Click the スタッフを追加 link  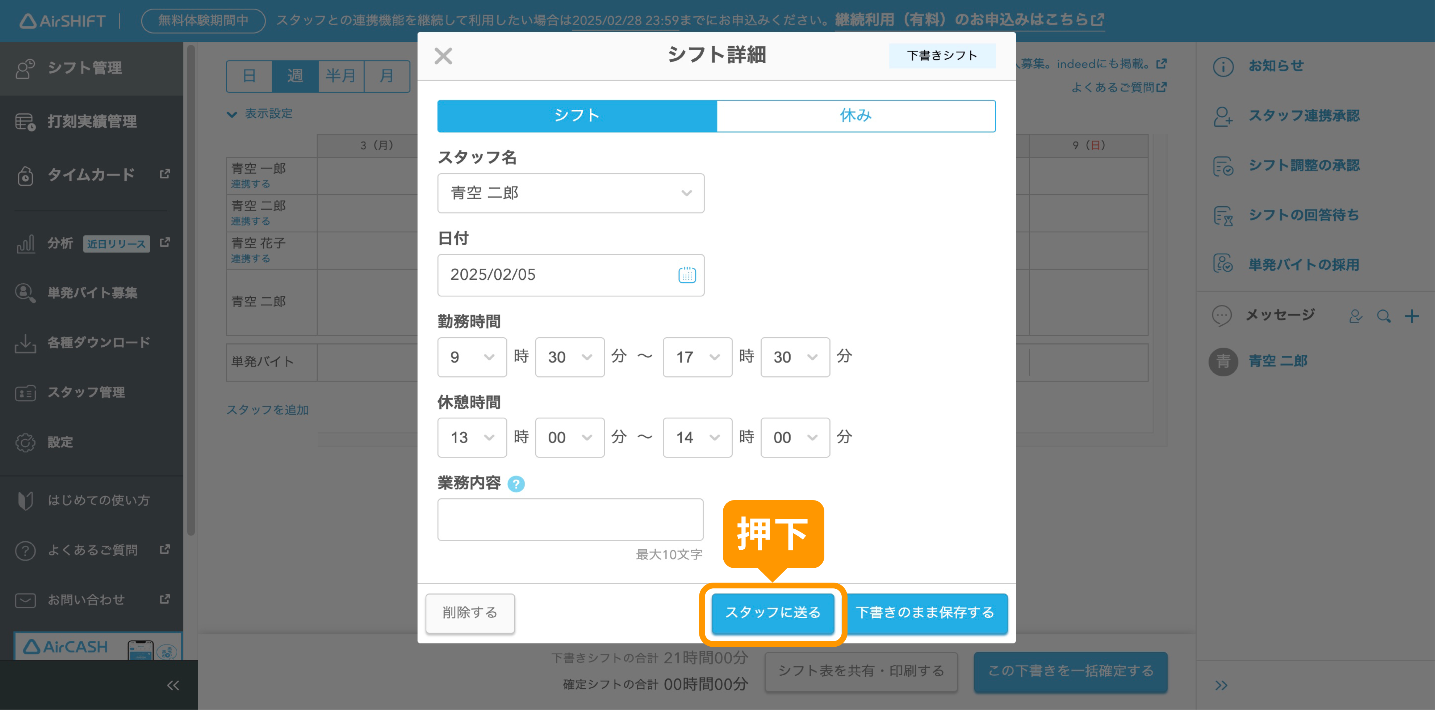(267, 410)
